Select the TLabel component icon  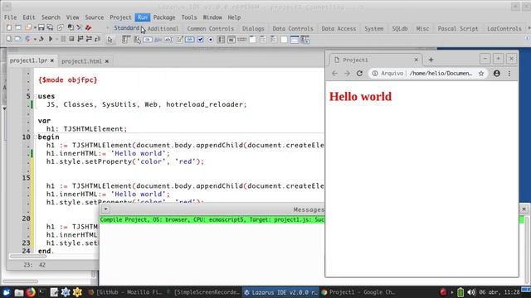click(x=158, y=40)
